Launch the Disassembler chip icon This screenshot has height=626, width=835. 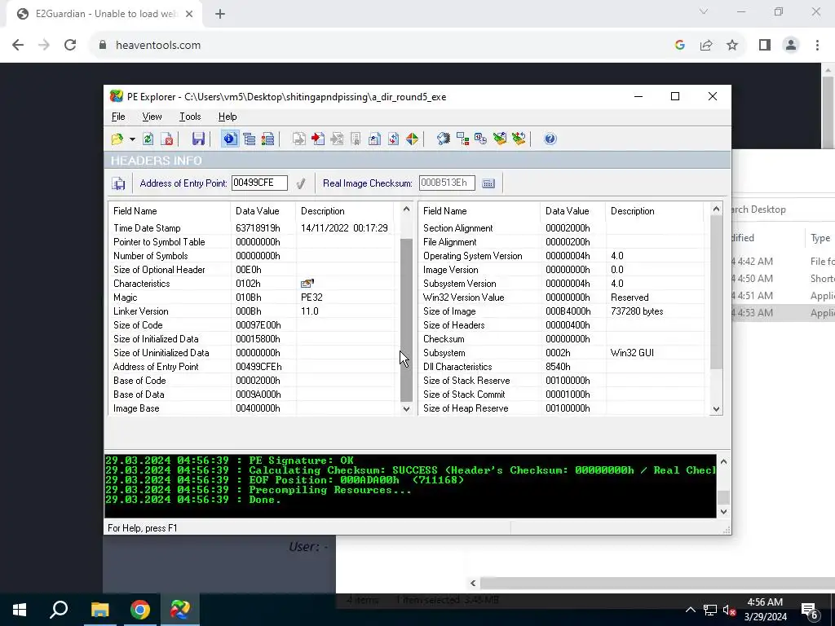pyautogui.click(x=443, y=139)
